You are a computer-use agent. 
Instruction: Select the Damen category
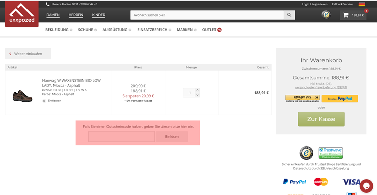click(53, 15)
